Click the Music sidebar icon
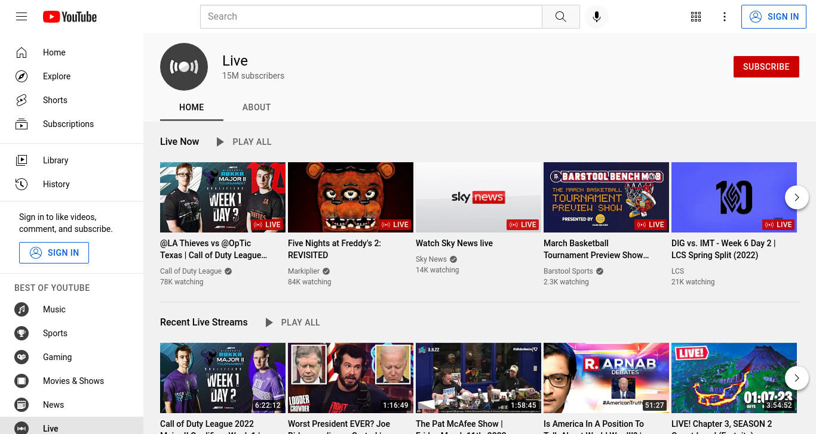Image resolution: width=816 pixels, height=434 pixels. pyautogui.click(x=22, y=309)
